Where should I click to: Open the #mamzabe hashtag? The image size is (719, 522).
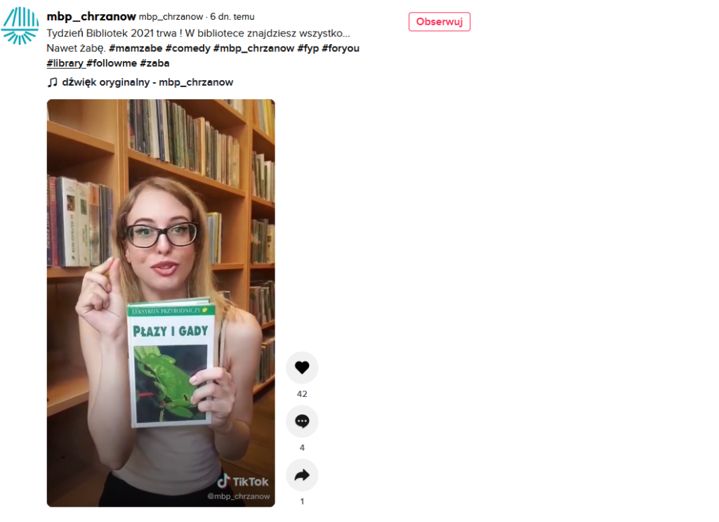[136, 48]
